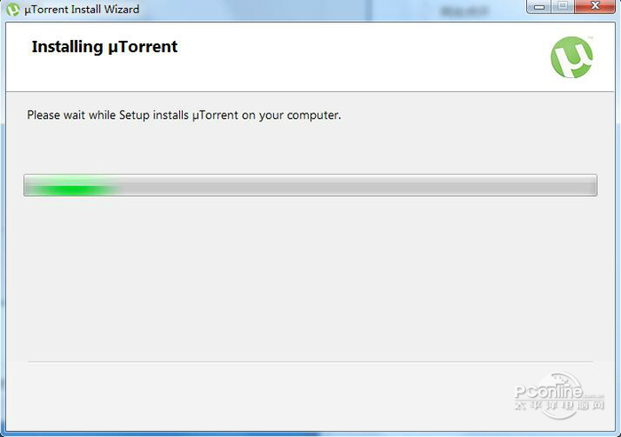The width and height of the screenshot is (621, 437).
Task: Click the small µTorrent icon in title bar
Action: click(x=12, y=9)
